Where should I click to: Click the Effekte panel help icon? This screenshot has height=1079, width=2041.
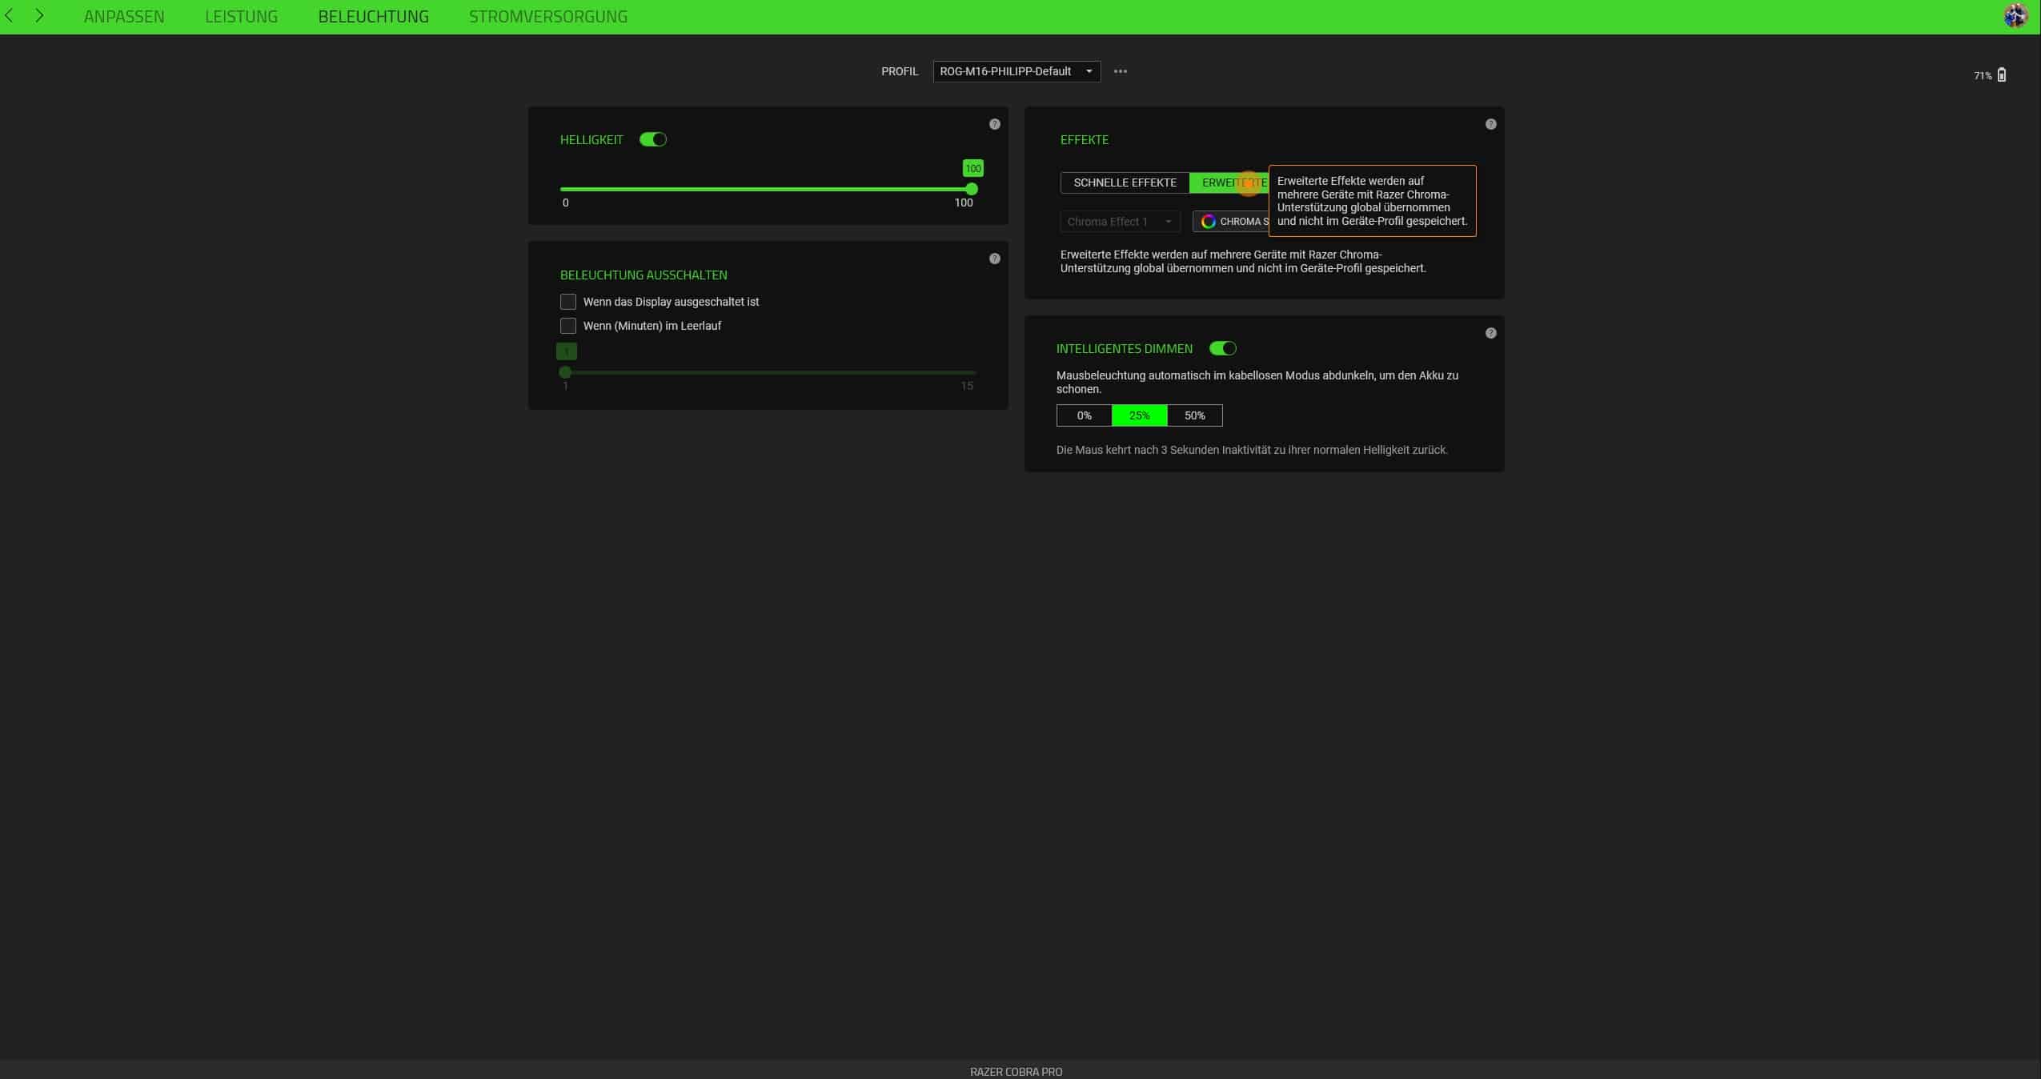coord(1490,124)
